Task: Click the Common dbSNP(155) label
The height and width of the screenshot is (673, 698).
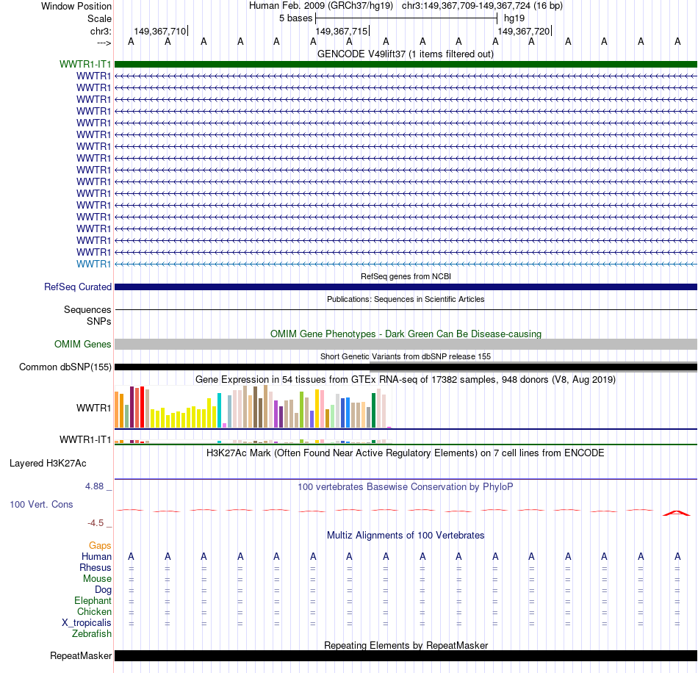Action: (x=65, y=367)
